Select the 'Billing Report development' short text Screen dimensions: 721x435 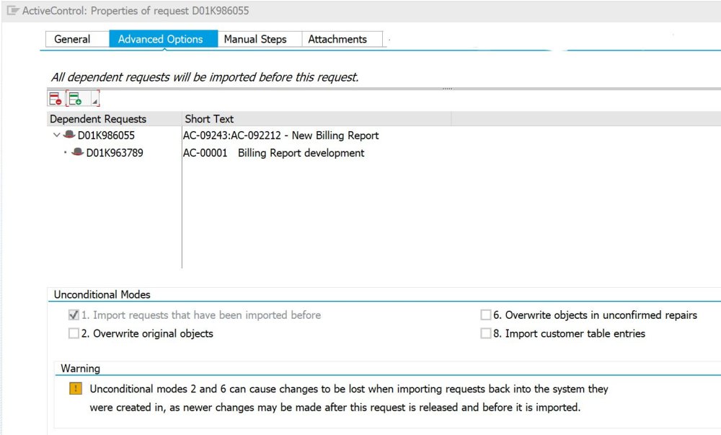tap(301, 153)
